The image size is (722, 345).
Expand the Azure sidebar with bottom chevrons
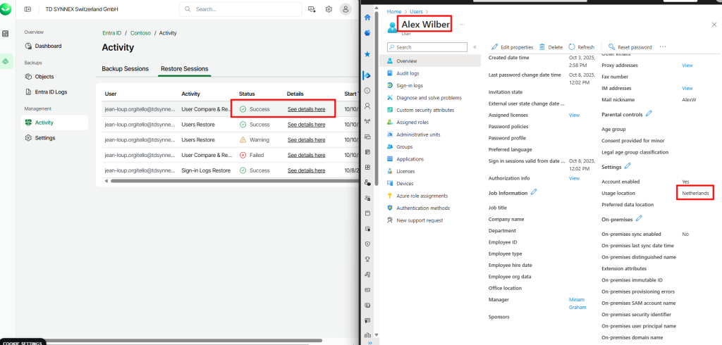pyautogui.click(x=367, y=342)
